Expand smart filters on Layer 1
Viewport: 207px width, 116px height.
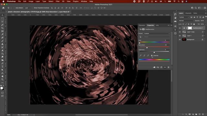click(x=205, y=36)
